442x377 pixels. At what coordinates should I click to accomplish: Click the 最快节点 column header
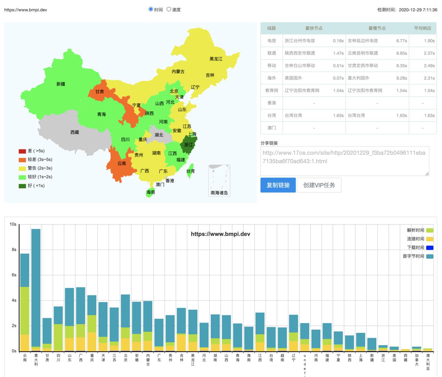(x=314, y=28)
